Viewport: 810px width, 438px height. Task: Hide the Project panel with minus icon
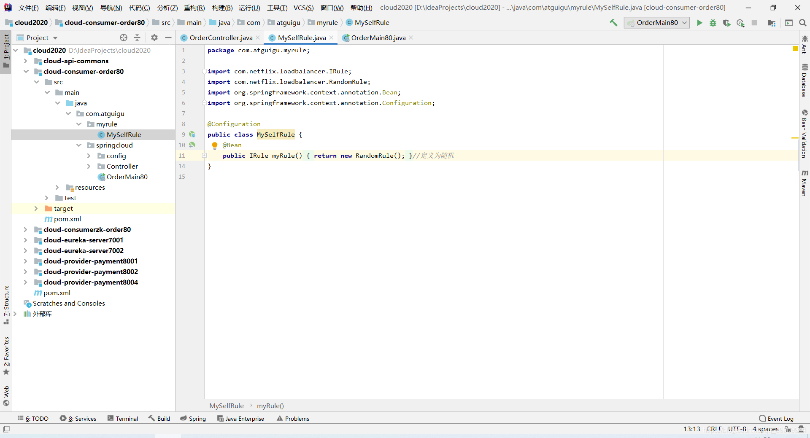[x=168, y=38]
